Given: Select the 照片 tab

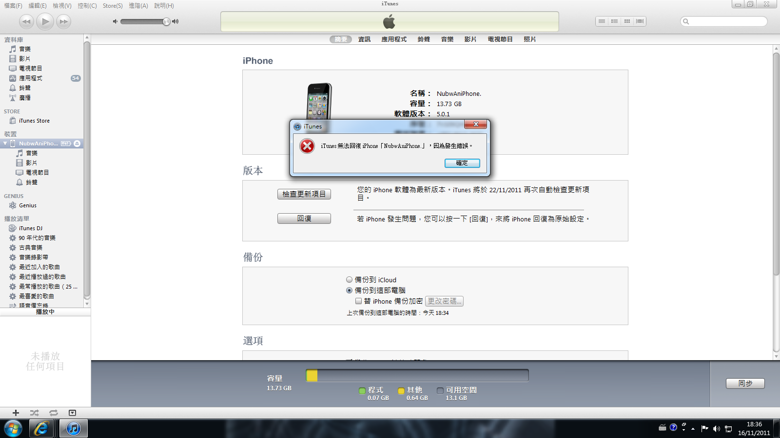Looking at the screenshot, I should (530, 39).
